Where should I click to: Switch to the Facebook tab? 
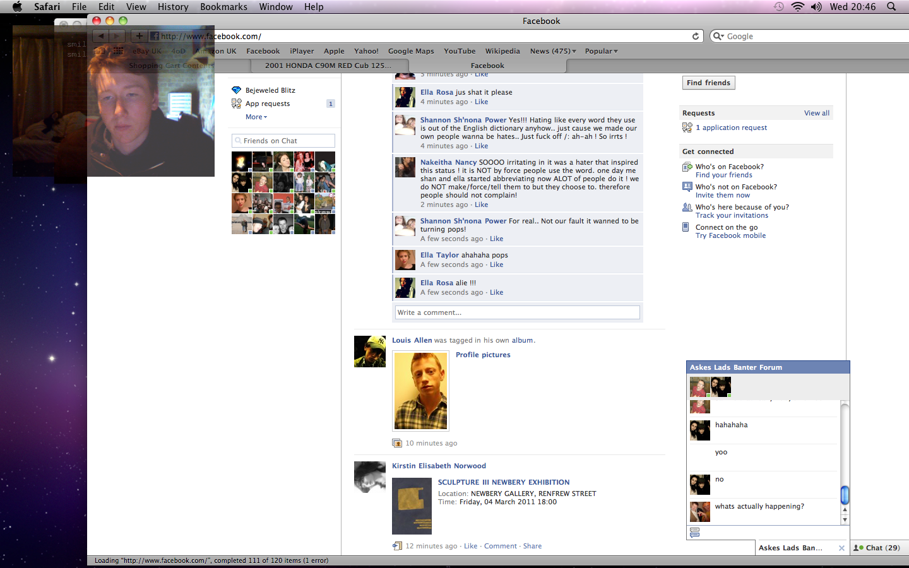click(487, 66)
